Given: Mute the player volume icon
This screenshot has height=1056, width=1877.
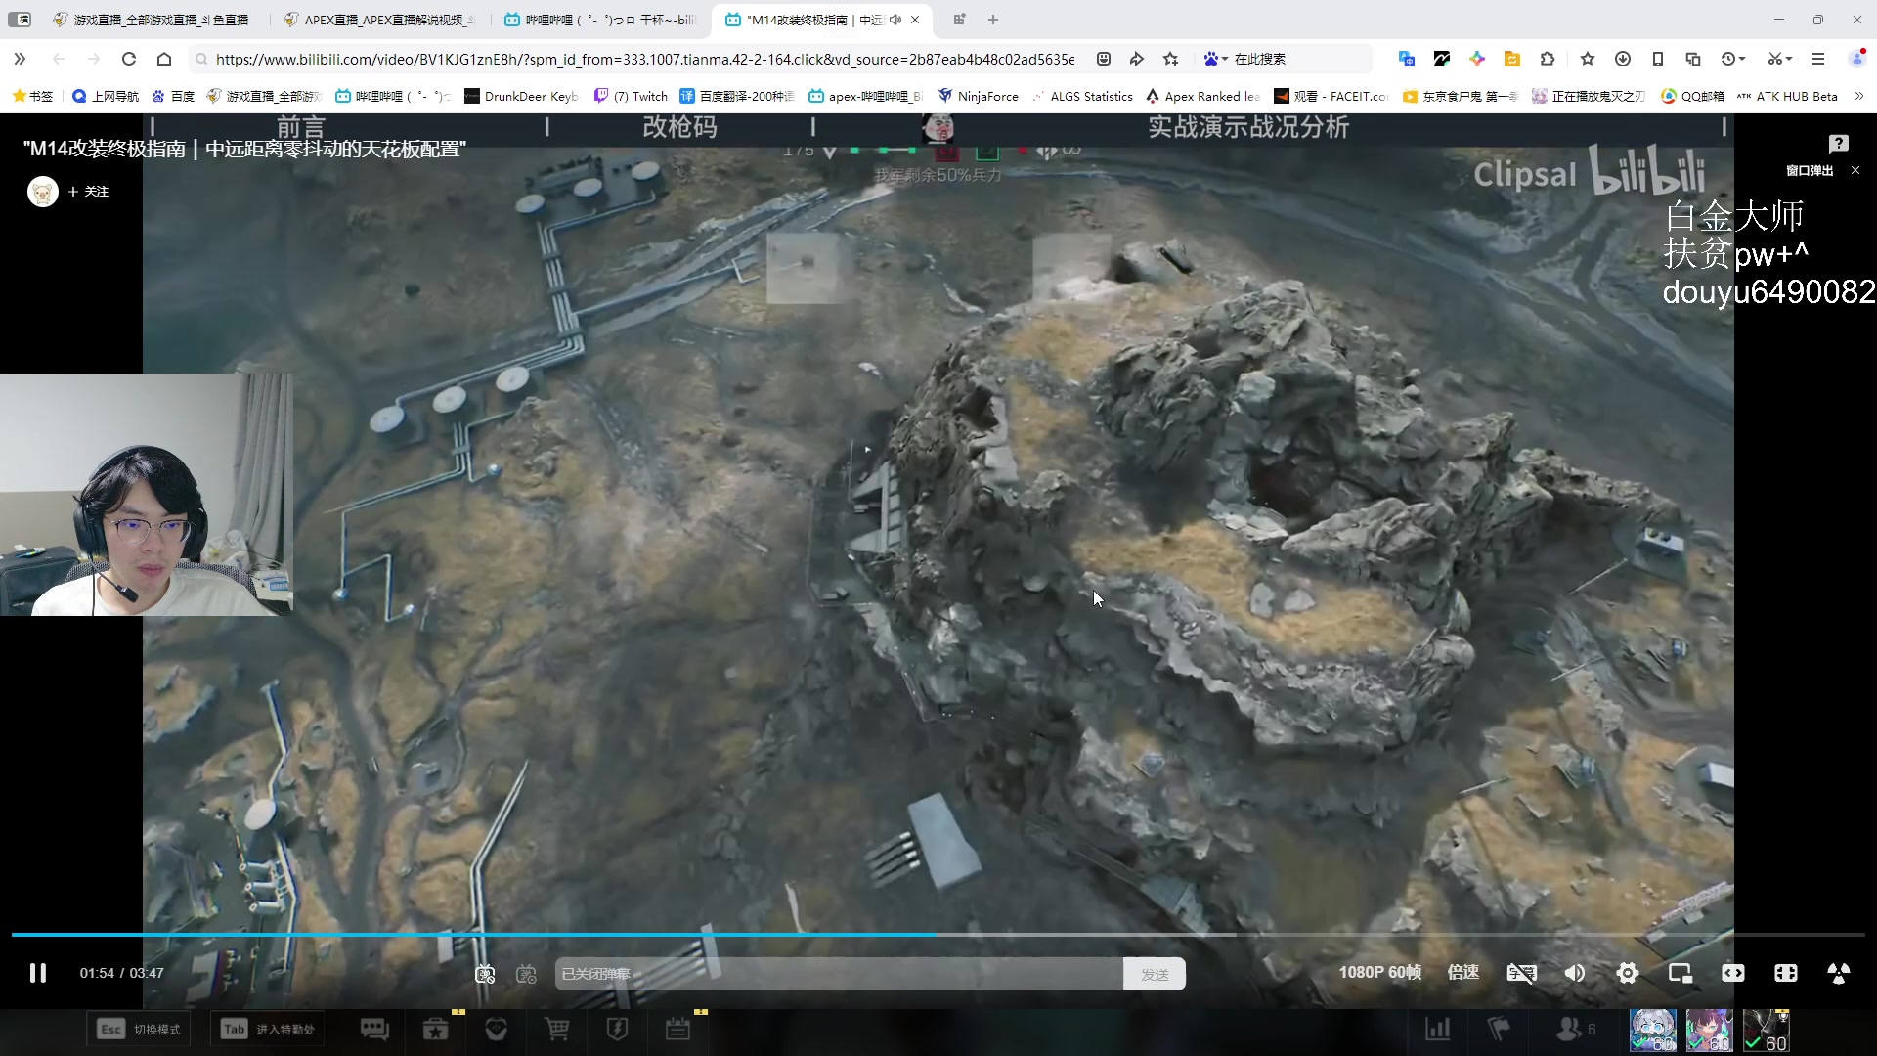Looking at the screenshot, I should [1575, 973].
